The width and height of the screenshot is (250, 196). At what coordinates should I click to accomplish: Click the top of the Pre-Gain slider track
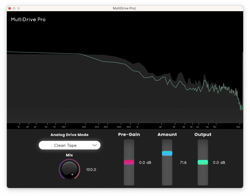129,142
